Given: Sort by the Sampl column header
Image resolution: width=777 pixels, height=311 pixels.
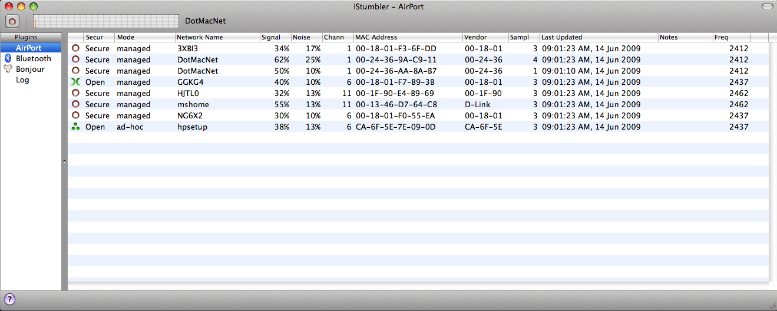Looking at the screenshot, I should click(524, 37).
